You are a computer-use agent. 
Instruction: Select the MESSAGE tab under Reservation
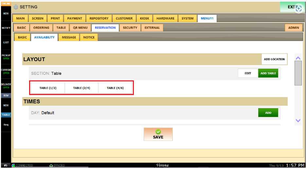69,37
